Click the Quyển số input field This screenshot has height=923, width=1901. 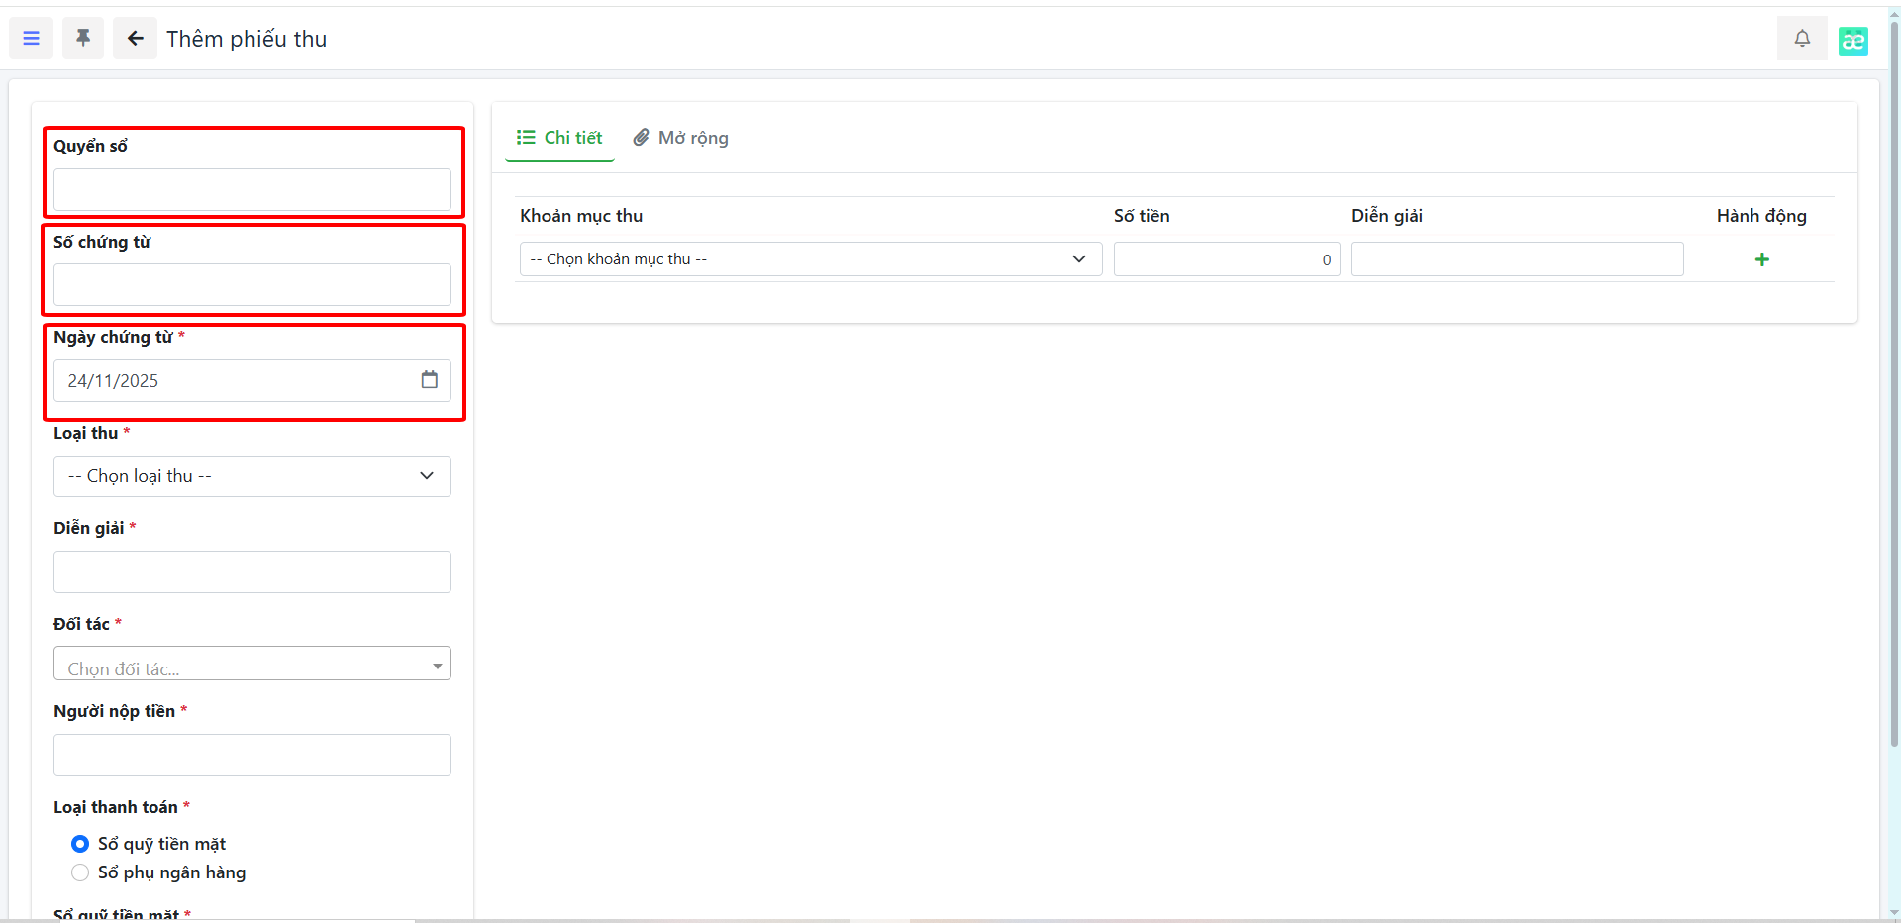[252, 189]
